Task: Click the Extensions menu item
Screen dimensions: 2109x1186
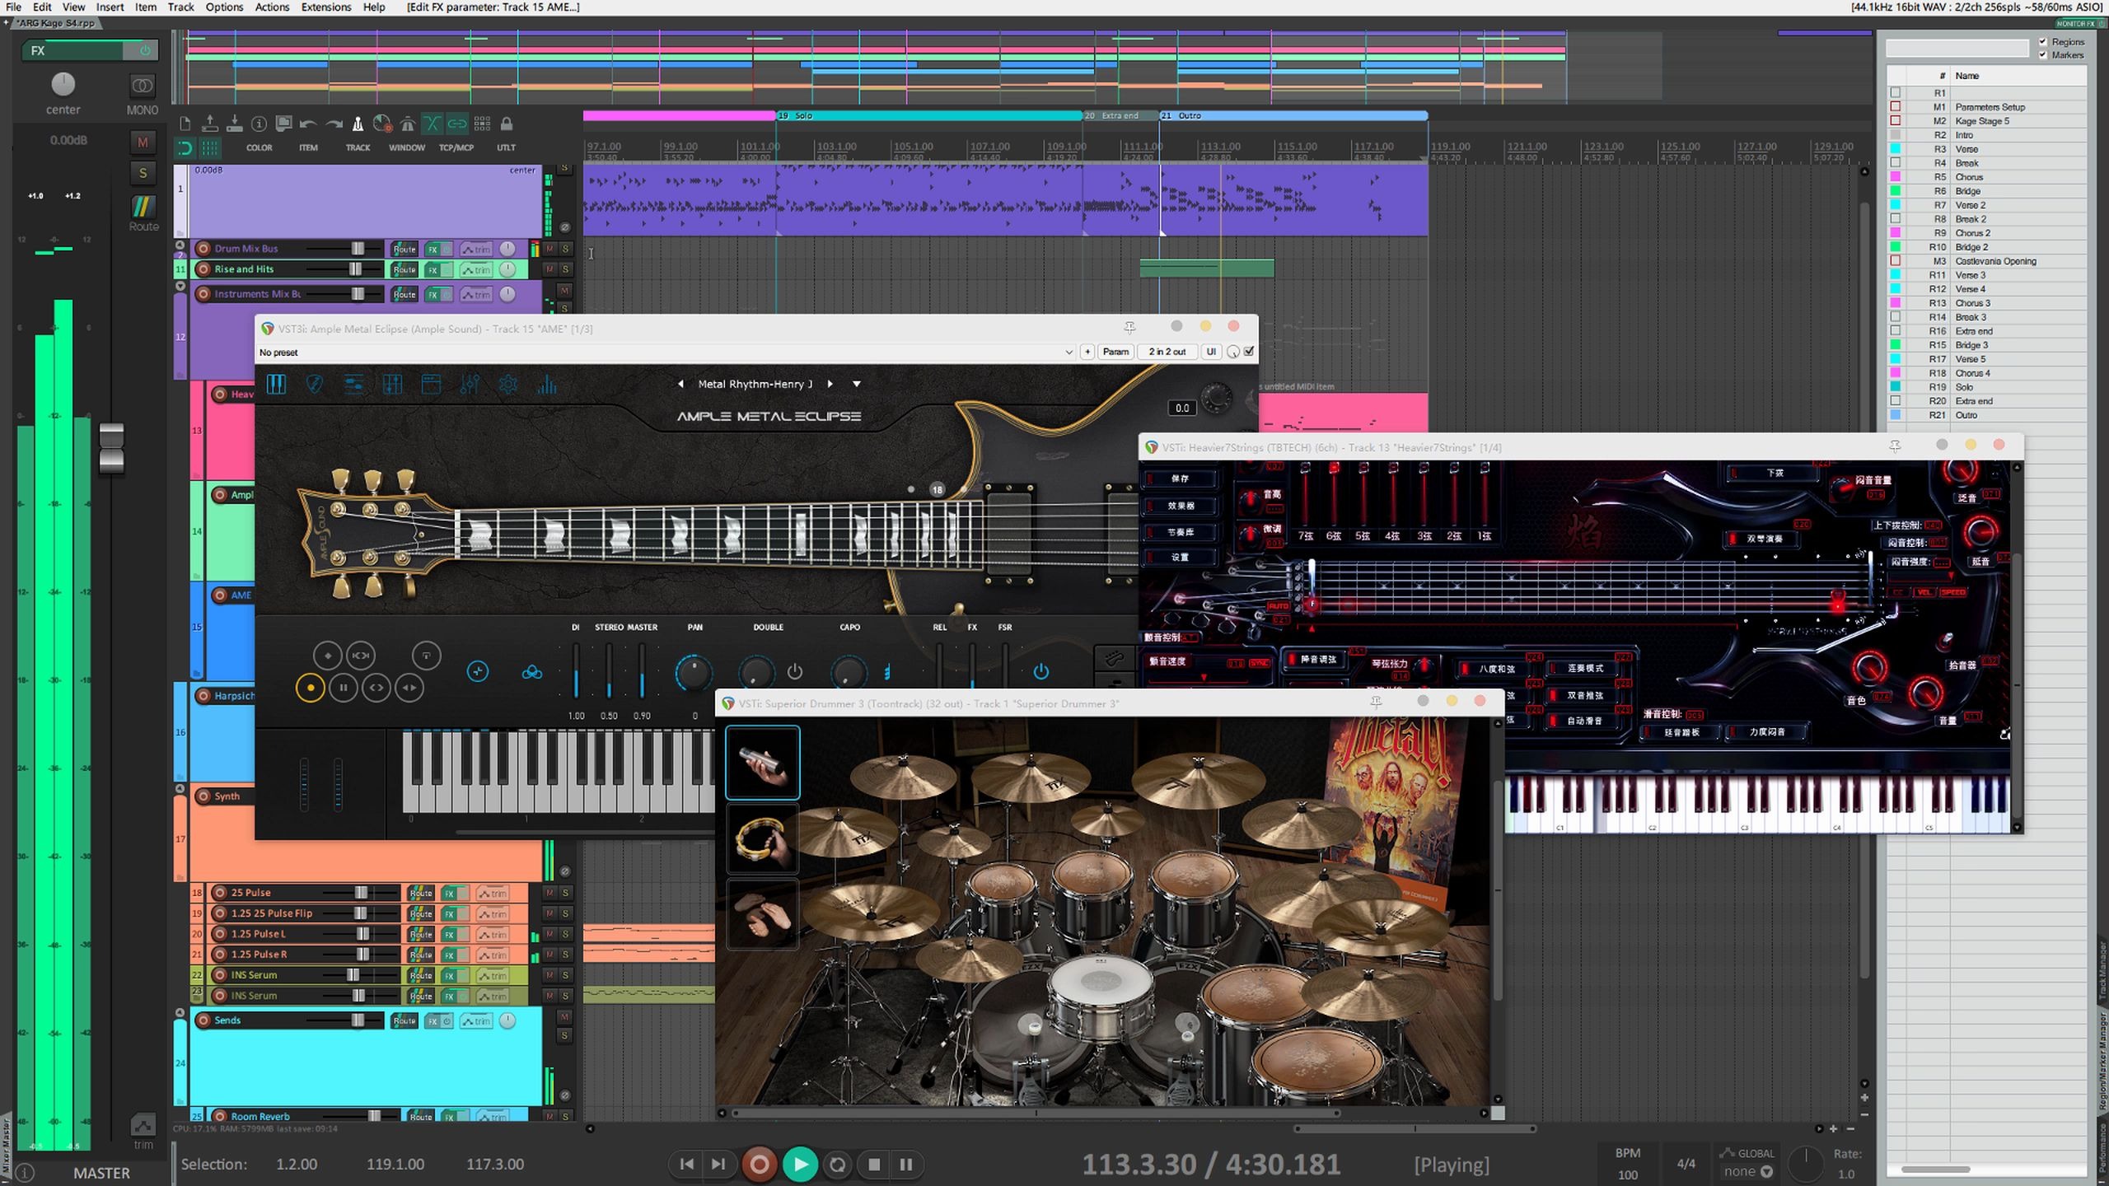Action: point(326,6)
